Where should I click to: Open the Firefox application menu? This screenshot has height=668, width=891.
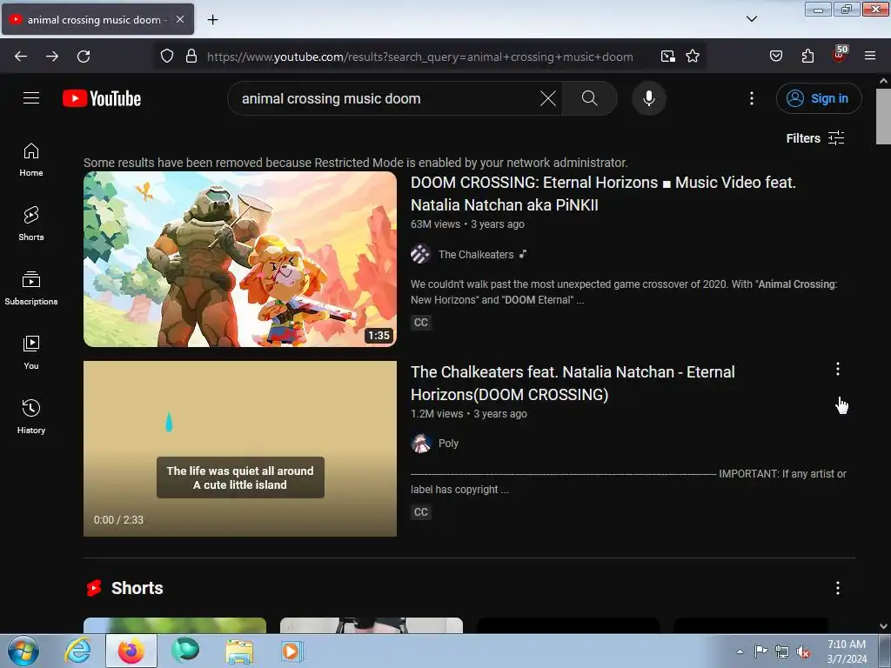870,57
